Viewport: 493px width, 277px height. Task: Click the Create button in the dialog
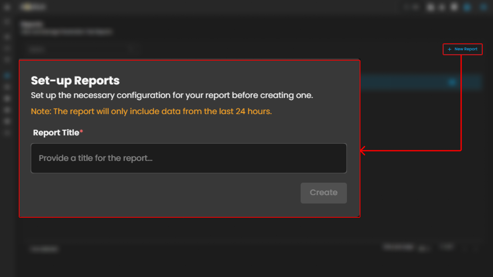[x=323, y=193]
